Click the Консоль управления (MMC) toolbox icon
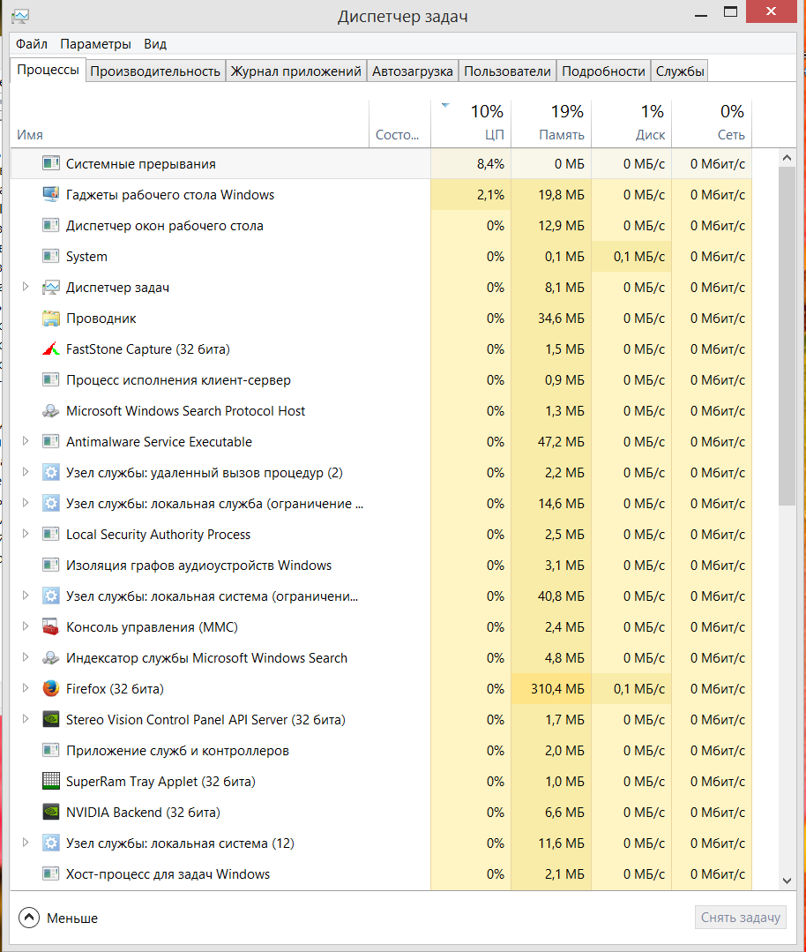Viewport: 806px width, 952px height. 50,627
